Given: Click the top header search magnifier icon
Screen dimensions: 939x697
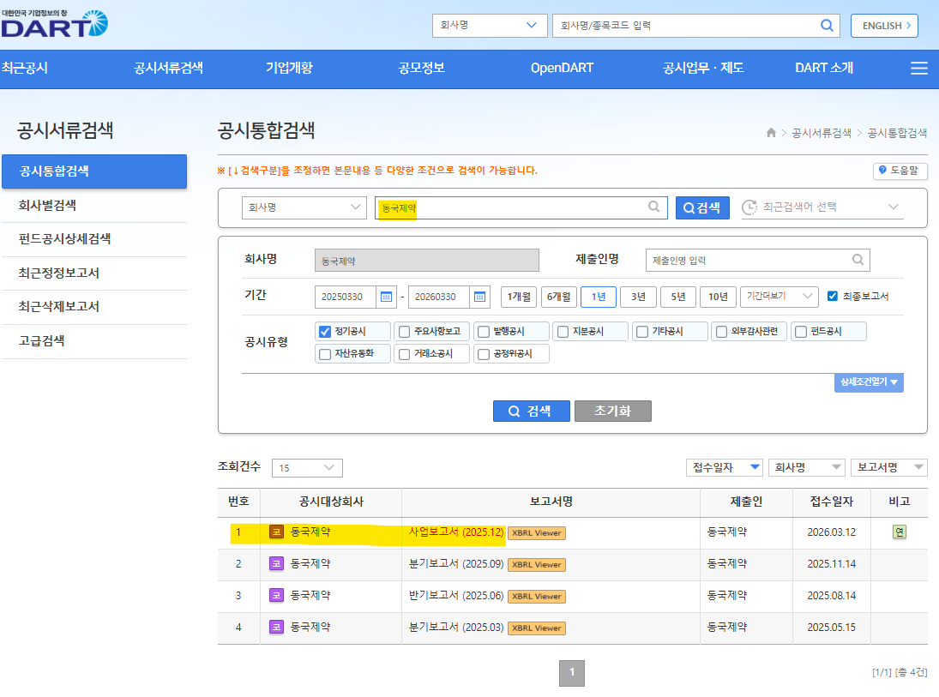Looking at the screenshot, I should (827, 25).
